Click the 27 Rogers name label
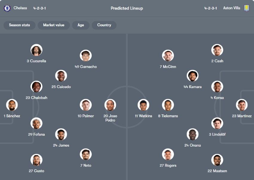 [x=168, y=165]
